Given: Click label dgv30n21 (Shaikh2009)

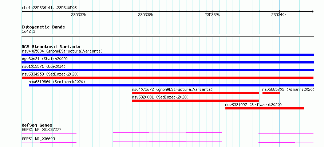Looking at the screenshot, I should click(x=45, y=59).
